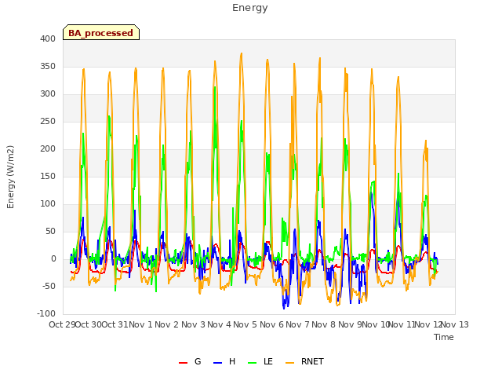The width and height of the screenshot is (502, 377).
Task: Click the Nov 3 x-axis date label
Action: [x=194, y=324]
